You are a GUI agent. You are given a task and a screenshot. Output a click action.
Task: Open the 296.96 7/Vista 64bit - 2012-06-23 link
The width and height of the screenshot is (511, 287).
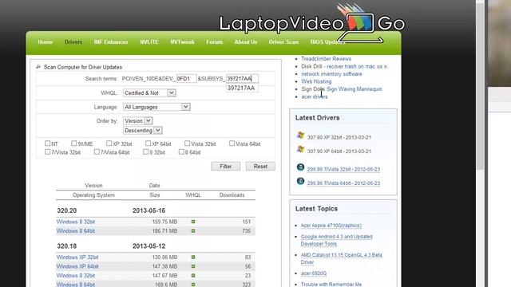point(343,183)
